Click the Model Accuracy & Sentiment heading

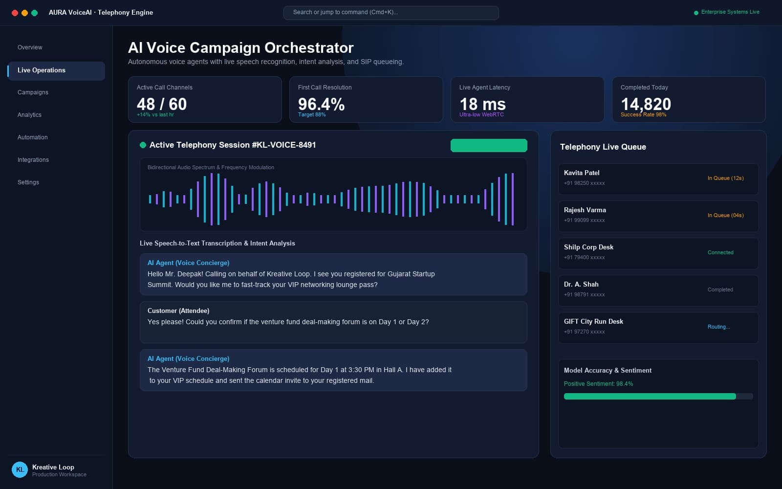click(608, 371)
